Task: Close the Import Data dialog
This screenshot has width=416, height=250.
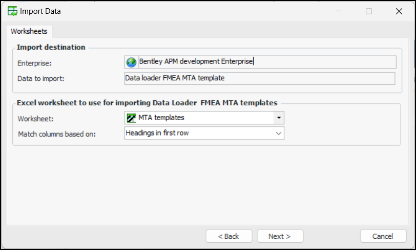Action: pyautogui.click(x=399, y=11)
